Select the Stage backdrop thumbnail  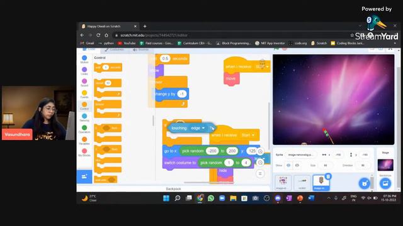[385, 165]
